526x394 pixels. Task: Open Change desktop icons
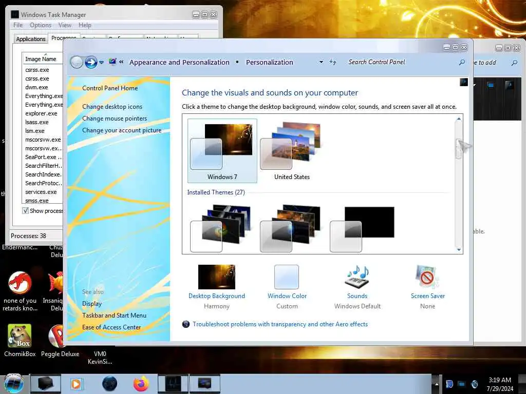[x=112, y=107]
